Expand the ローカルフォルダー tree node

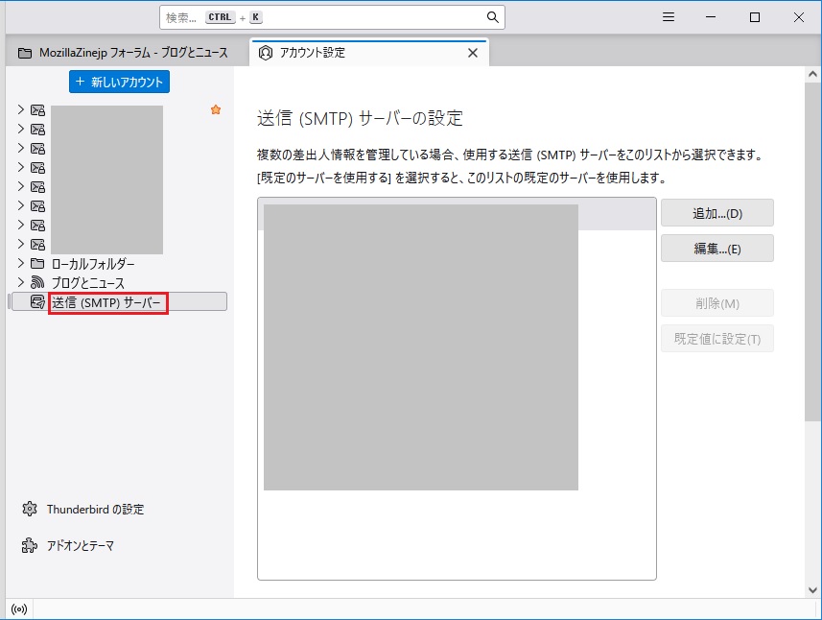20,263
